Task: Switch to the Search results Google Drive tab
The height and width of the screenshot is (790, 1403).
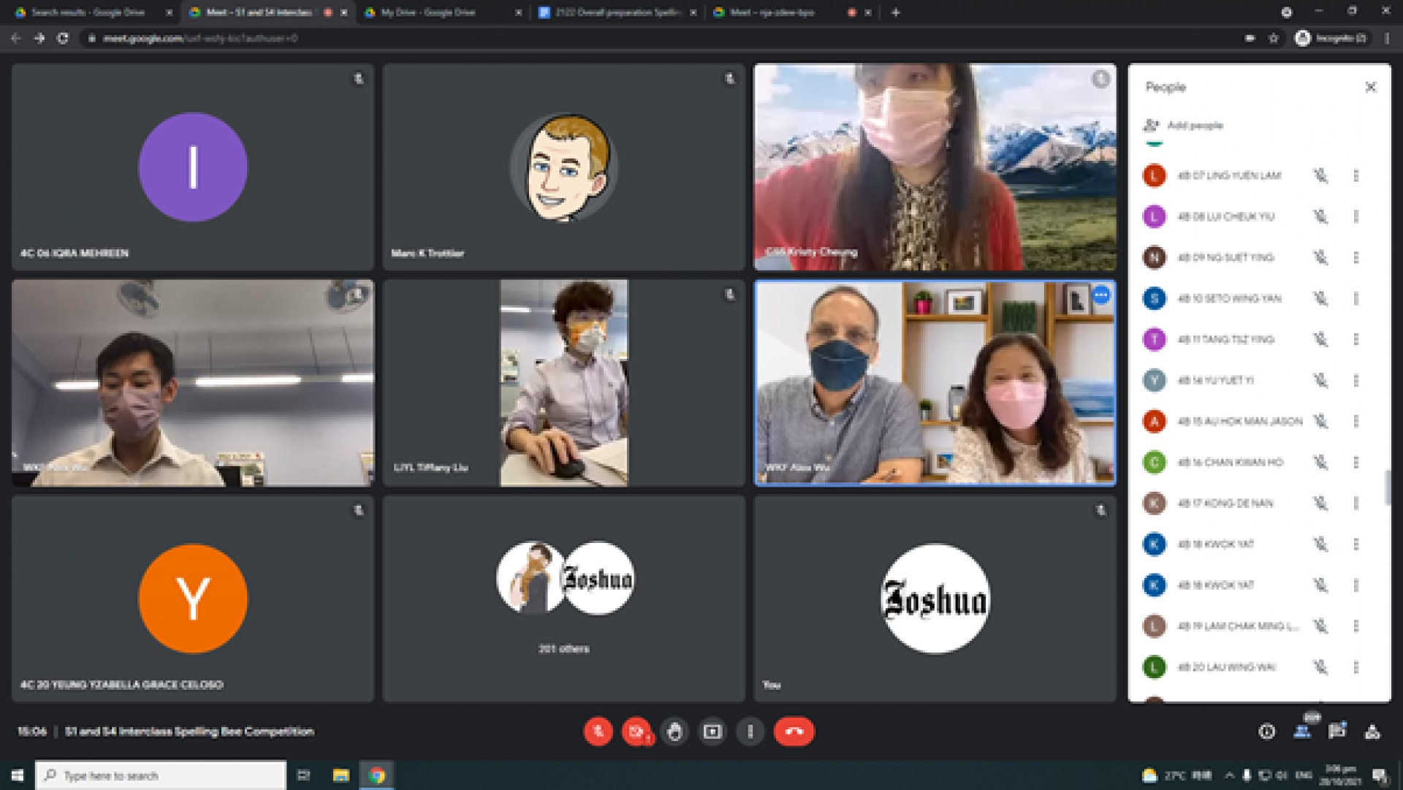Action: tap(89, 12)
